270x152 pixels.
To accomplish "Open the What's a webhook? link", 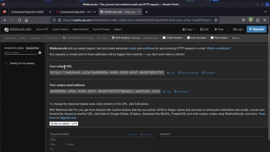I will (x=219, y=49).
